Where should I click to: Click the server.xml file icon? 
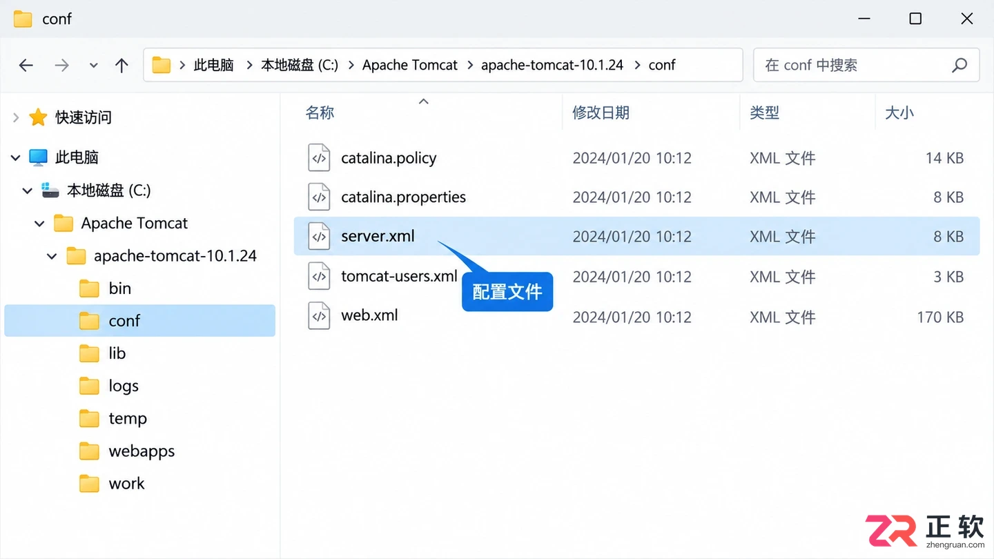(x=319, y=236)
